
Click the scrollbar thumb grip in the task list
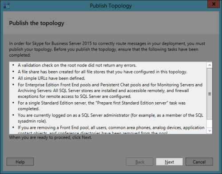(x=210, y=94)
